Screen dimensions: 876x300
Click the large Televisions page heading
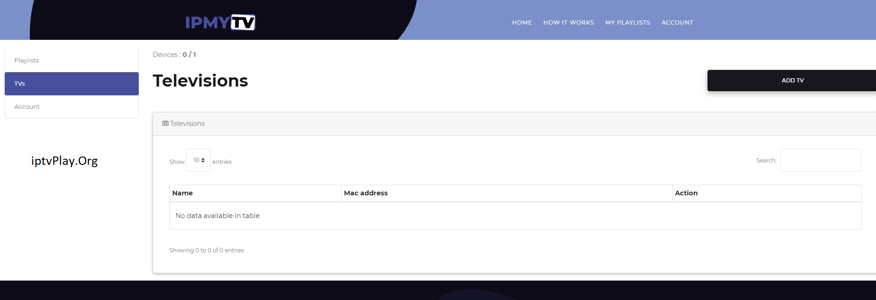(201, 81)
